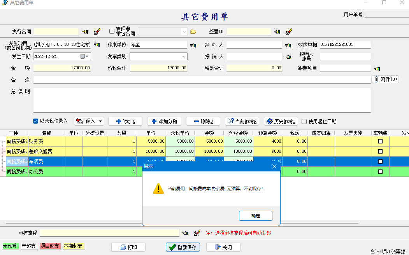Enable the 使用起止日期 checkbox
Image resolution: width=409 pixels, height=255 pixels.
(x=304, y=121)
